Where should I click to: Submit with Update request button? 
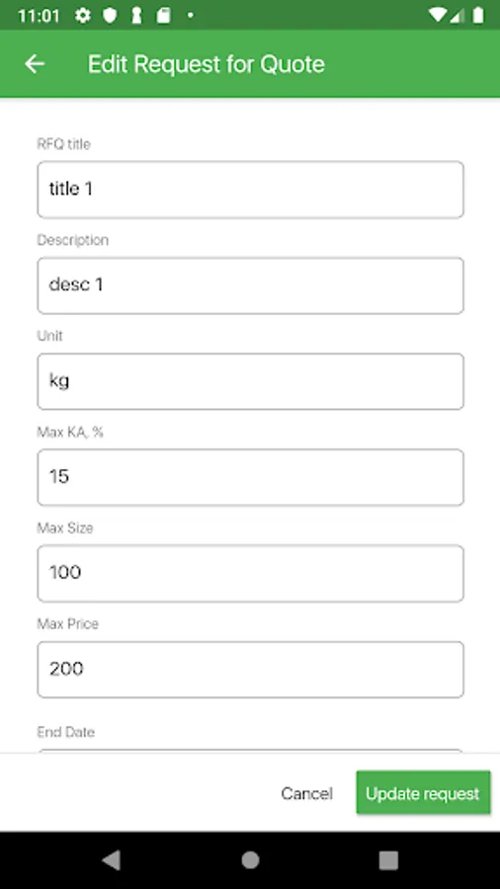[423, 792]
